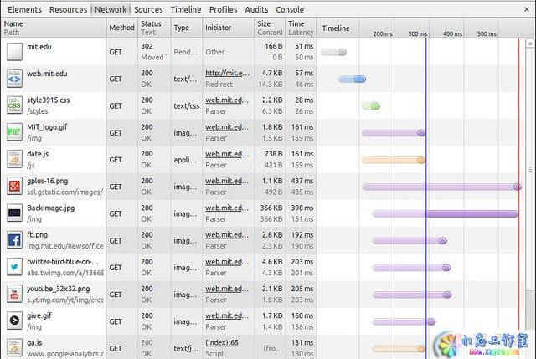Open initiator link for fb.png row
The width and height of the screenshot is (536, 359).
[227, 235]
